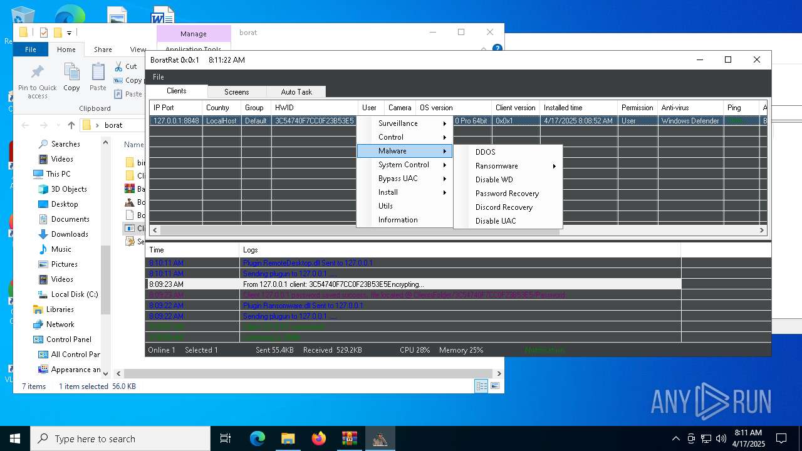Open the 3D Objects folder icon
The height and width of the screenshot is (451, 802).
[x=43, y=189]
